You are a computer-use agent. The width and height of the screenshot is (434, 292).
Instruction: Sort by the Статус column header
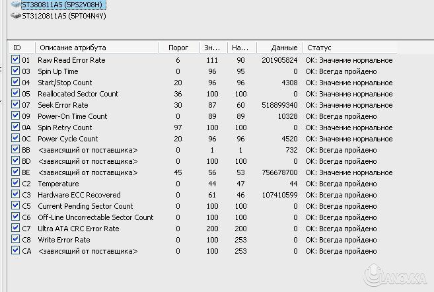click(350, 48)
